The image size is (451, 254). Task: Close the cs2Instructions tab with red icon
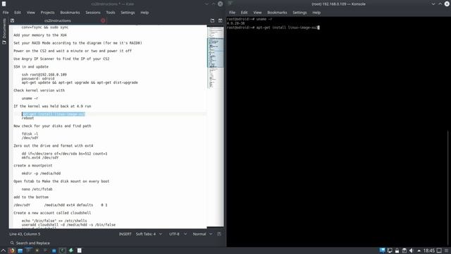(103, 20)
